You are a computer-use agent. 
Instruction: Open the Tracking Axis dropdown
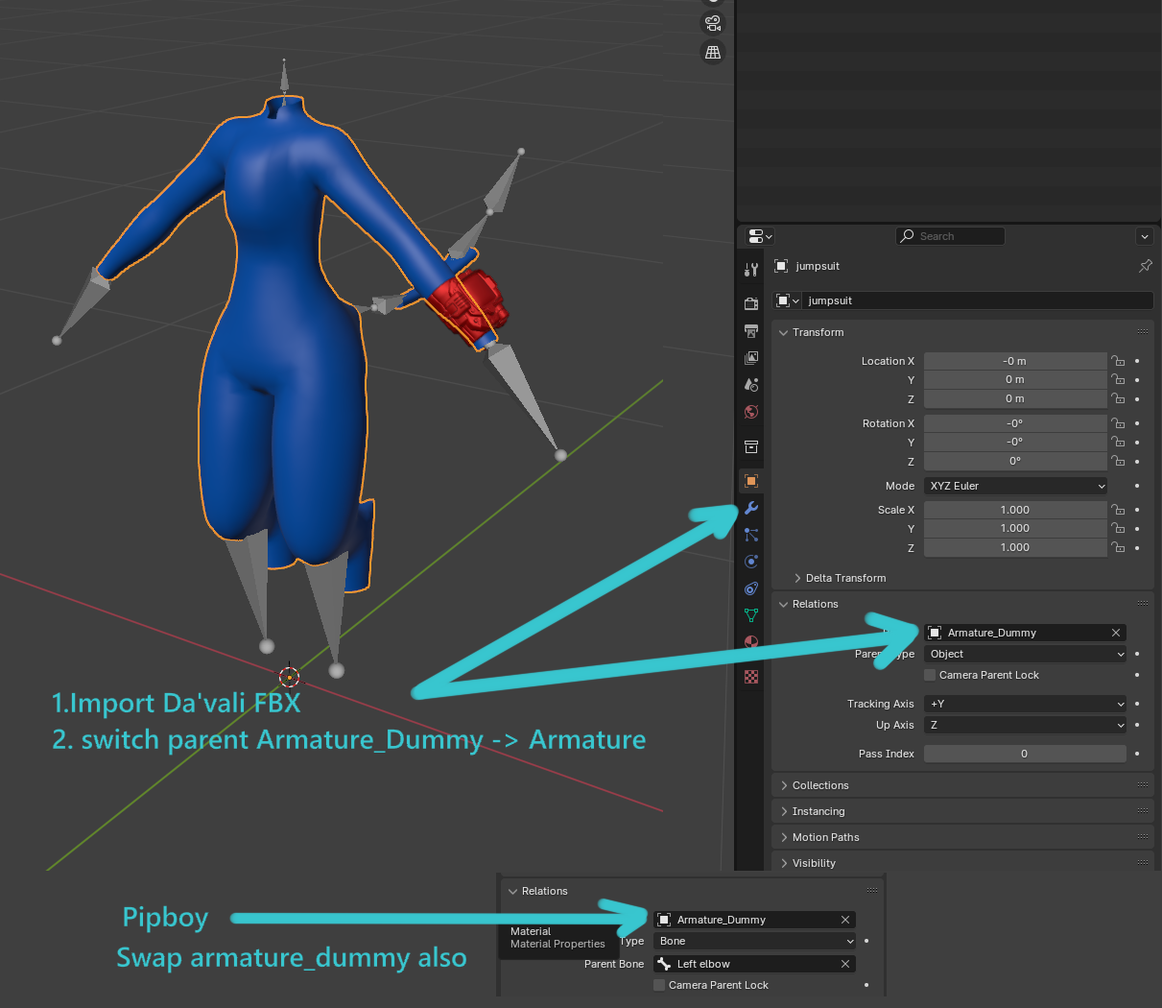point(1025,704)
